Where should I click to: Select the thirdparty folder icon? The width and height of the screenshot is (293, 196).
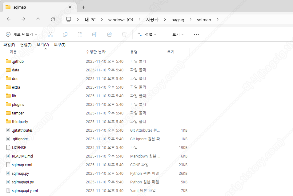[8, 122]
